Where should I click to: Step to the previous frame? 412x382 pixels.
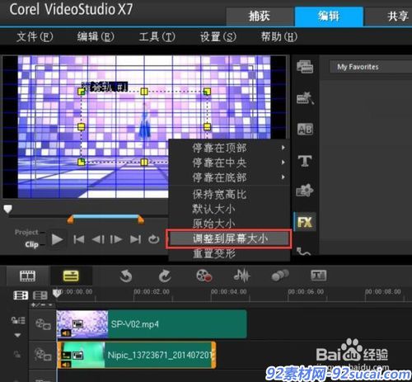pyautogui.click(x=98, y=239)
